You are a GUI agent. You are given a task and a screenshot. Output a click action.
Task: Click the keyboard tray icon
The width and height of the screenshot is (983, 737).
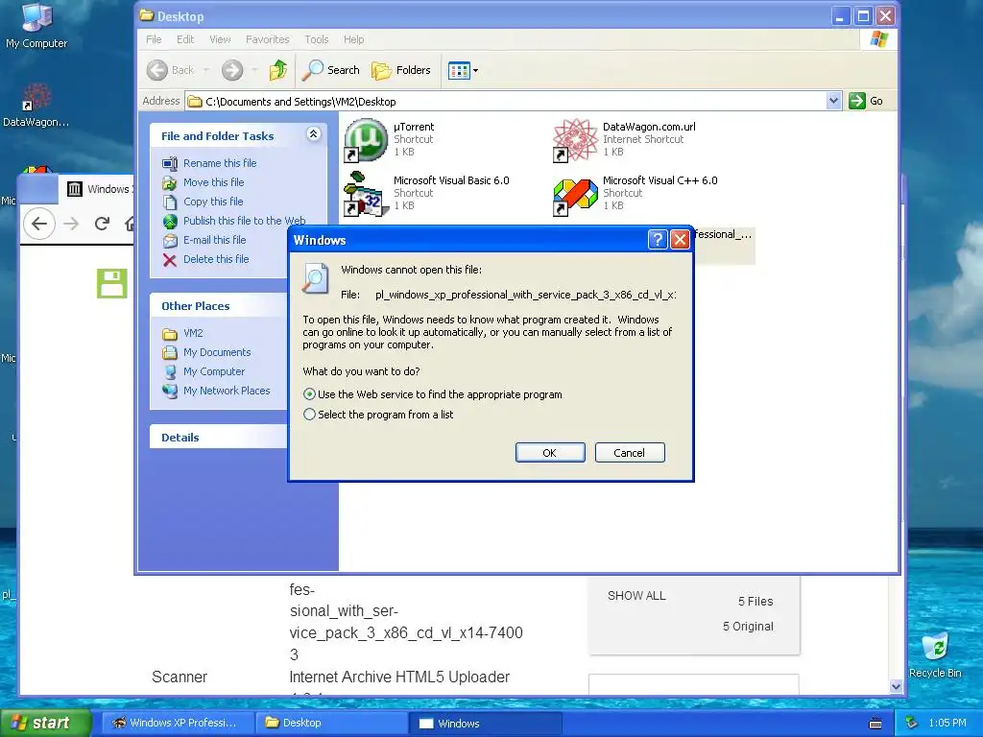pyautogui.click(x=875, y=724)
